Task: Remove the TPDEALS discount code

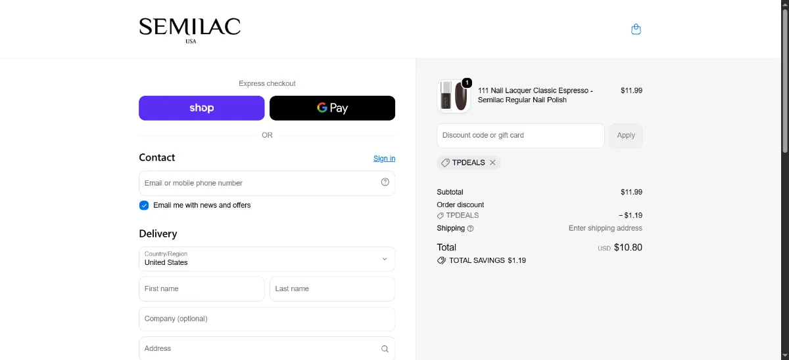Action: [x=492, y=163]
